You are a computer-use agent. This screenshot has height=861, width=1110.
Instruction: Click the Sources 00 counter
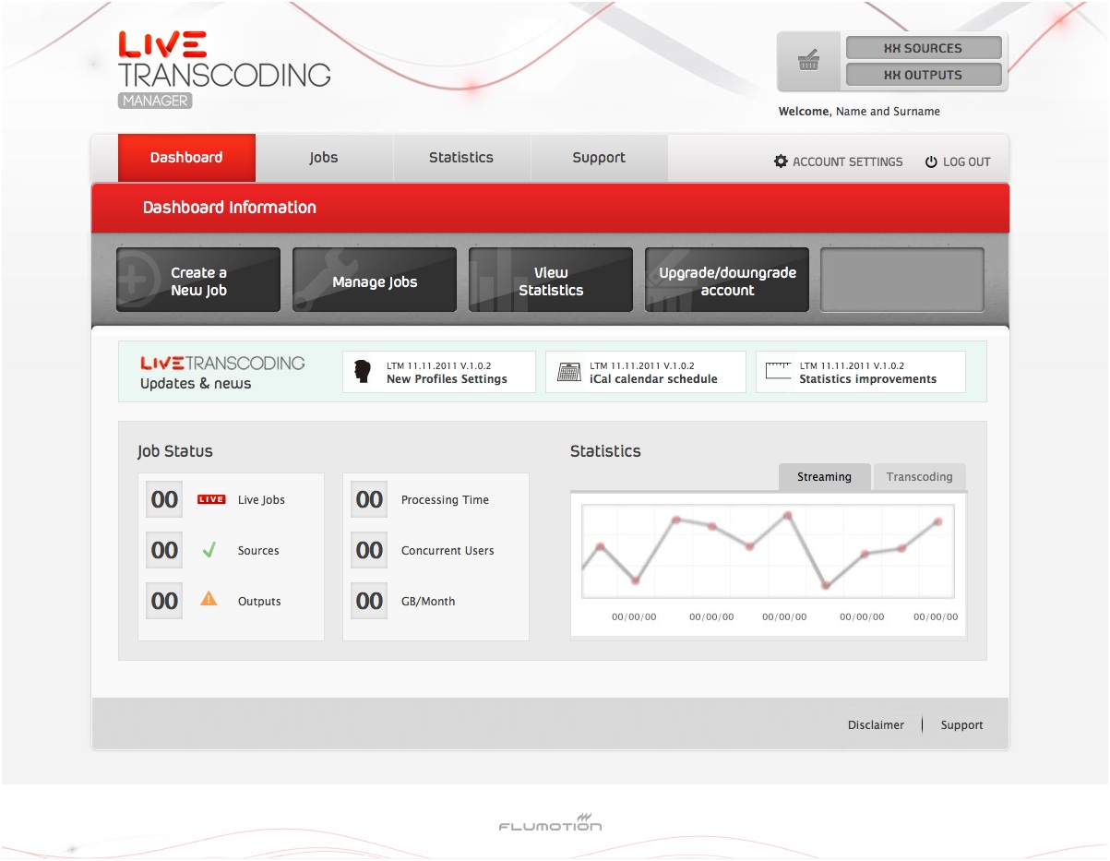point(164,550)
